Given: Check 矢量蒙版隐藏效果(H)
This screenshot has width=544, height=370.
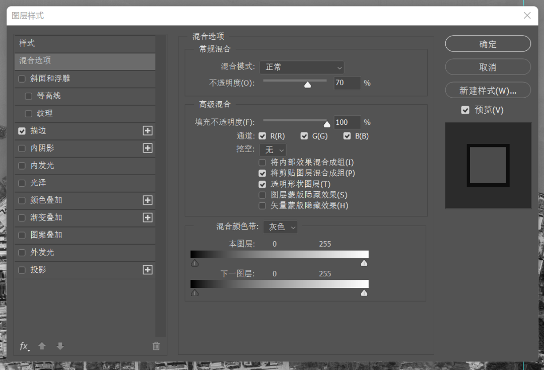Looking at the screenshot, I should pyautogui.click(x=262, y=205).
